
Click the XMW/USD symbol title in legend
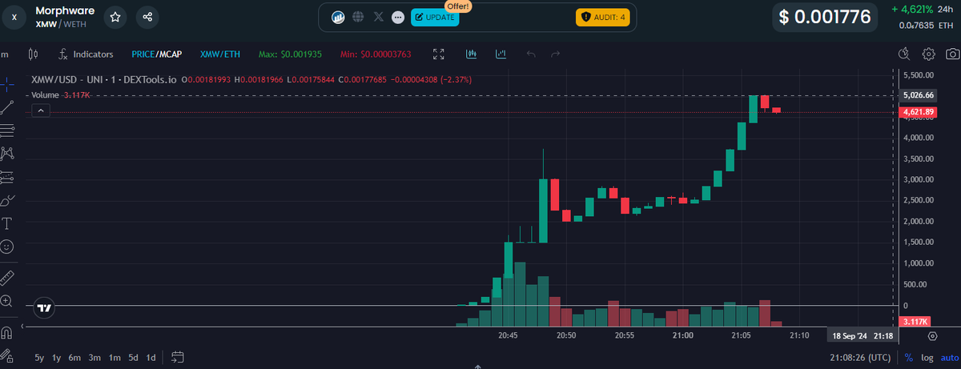tap(103, 80)
